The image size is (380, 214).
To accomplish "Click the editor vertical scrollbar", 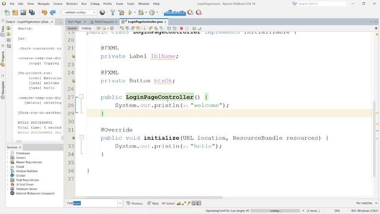I will pyautogui.click(x=375, y=139).
